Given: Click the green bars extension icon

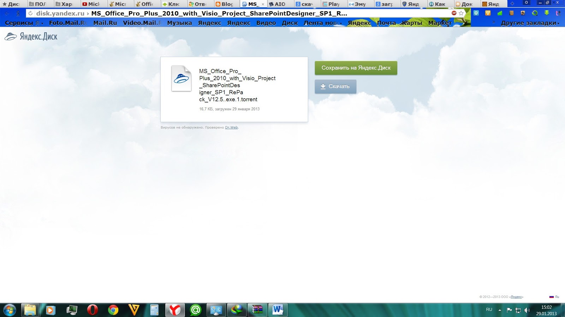Looking at the screenshot, I should (500, 13).
